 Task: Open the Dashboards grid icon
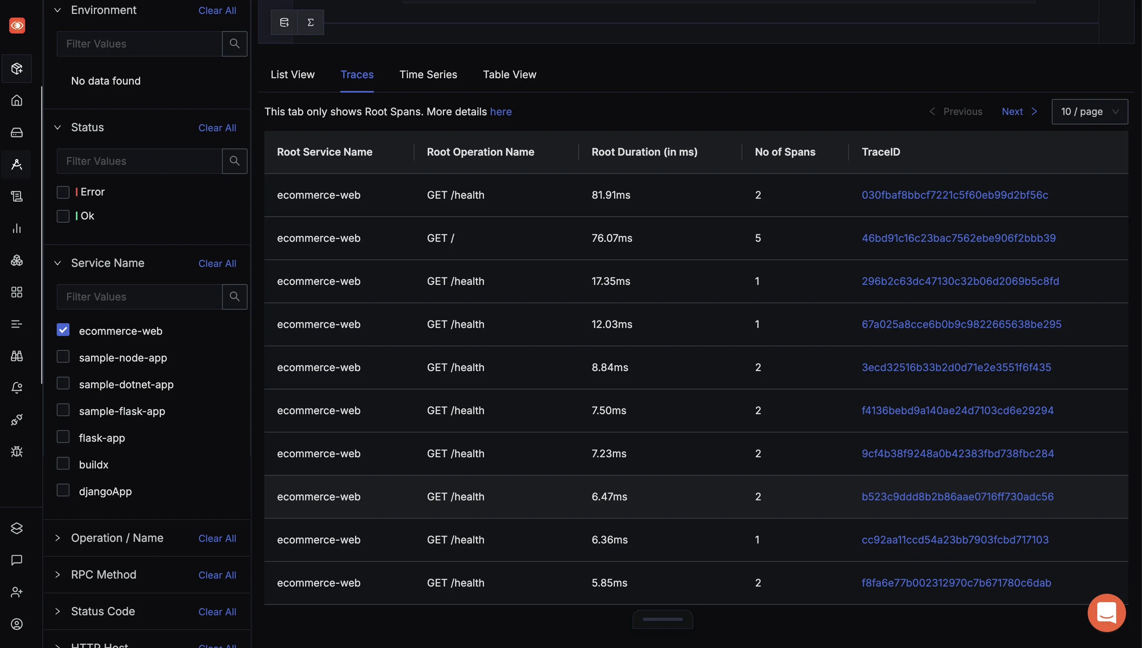click(x=16, y=292)
